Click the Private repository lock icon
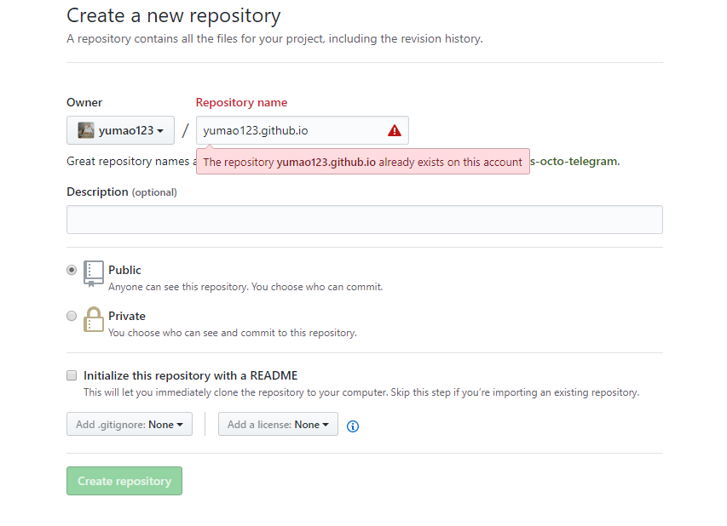This screenshot has height=526, width=727. tap(94, 320)
